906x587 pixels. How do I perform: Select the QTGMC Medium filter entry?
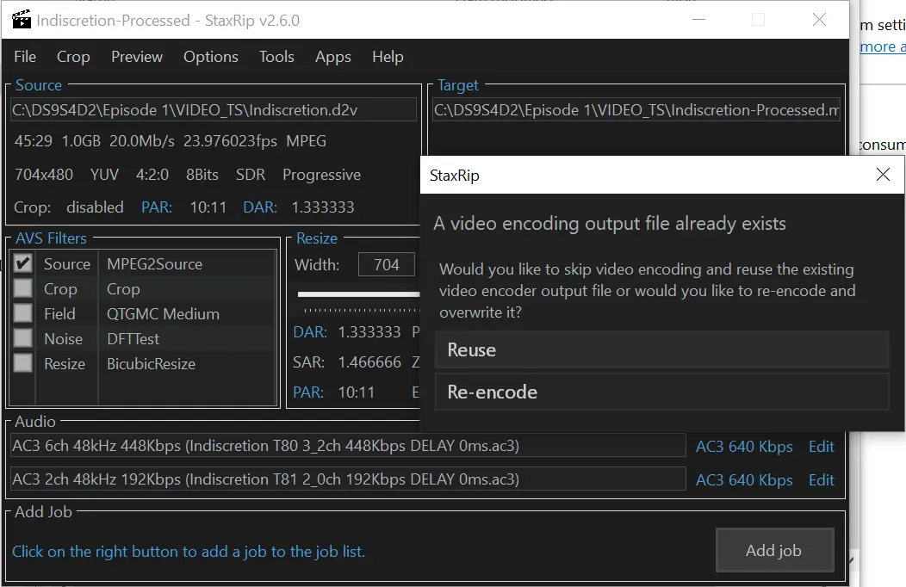pyautogui.click(x=163, y=313)
